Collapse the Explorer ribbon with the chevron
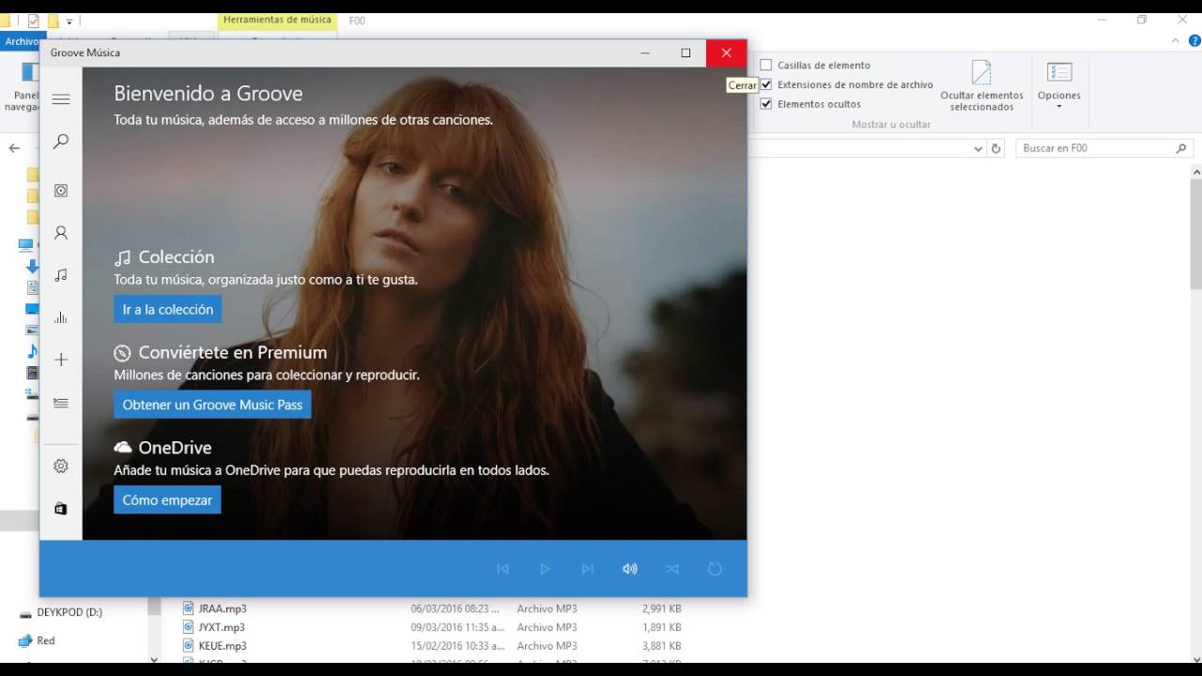This screenshot has width=1202, height=676. click(x=1176, y=41)
